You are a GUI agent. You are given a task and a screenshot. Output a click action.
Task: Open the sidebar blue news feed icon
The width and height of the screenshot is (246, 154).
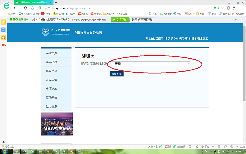[3, 30]
